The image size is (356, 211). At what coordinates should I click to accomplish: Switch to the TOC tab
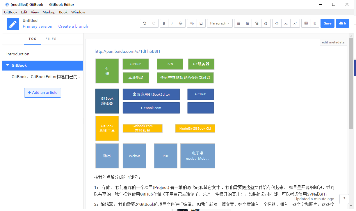click(33, 39)
